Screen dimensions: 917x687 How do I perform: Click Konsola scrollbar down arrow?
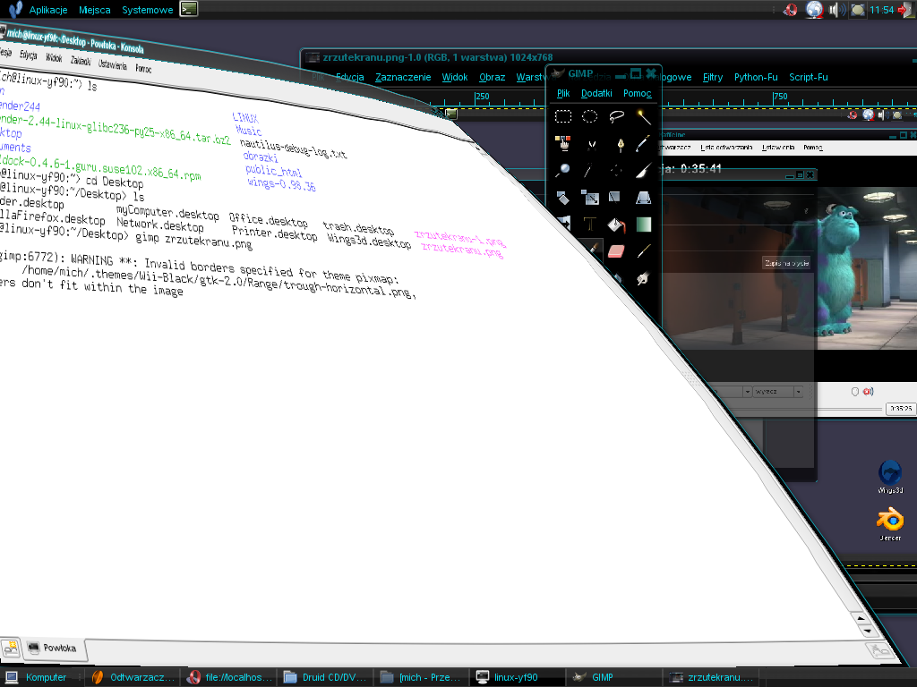click(x=867, y=631)
